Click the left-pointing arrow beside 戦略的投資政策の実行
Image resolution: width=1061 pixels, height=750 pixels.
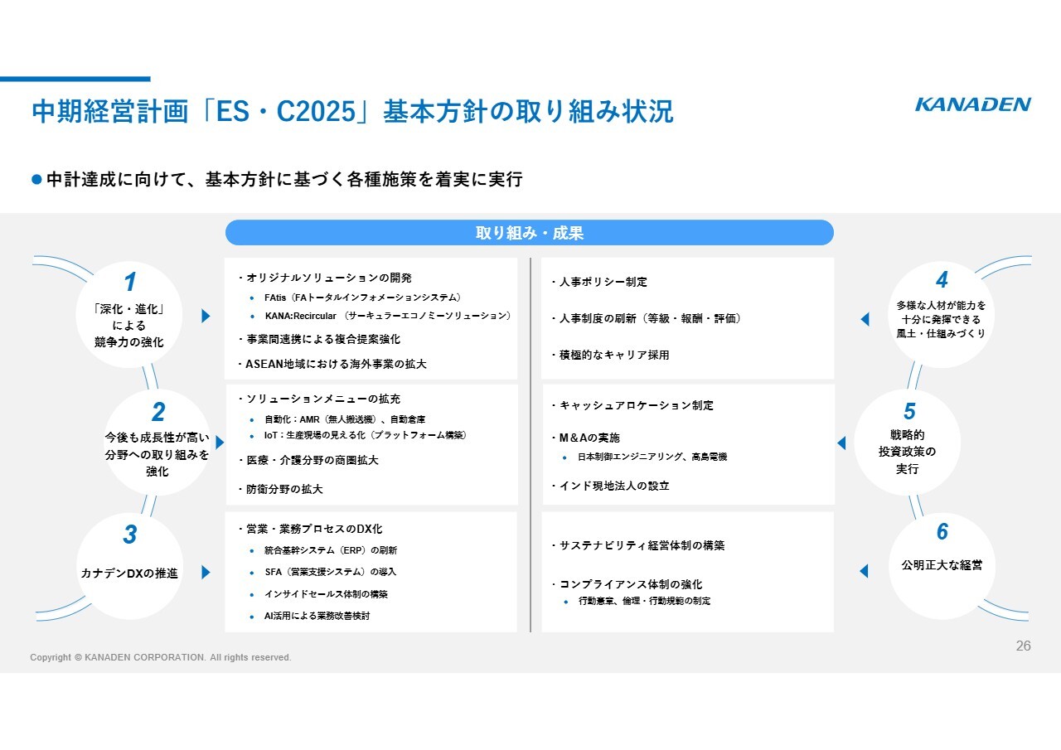(x=841, y=443)
